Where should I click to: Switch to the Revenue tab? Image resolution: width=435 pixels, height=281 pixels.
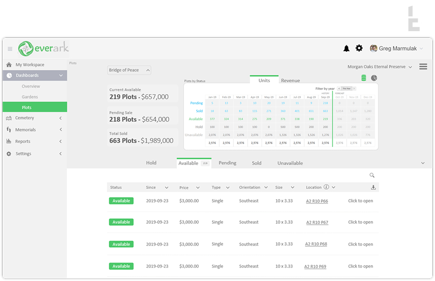tap(290, 81)
